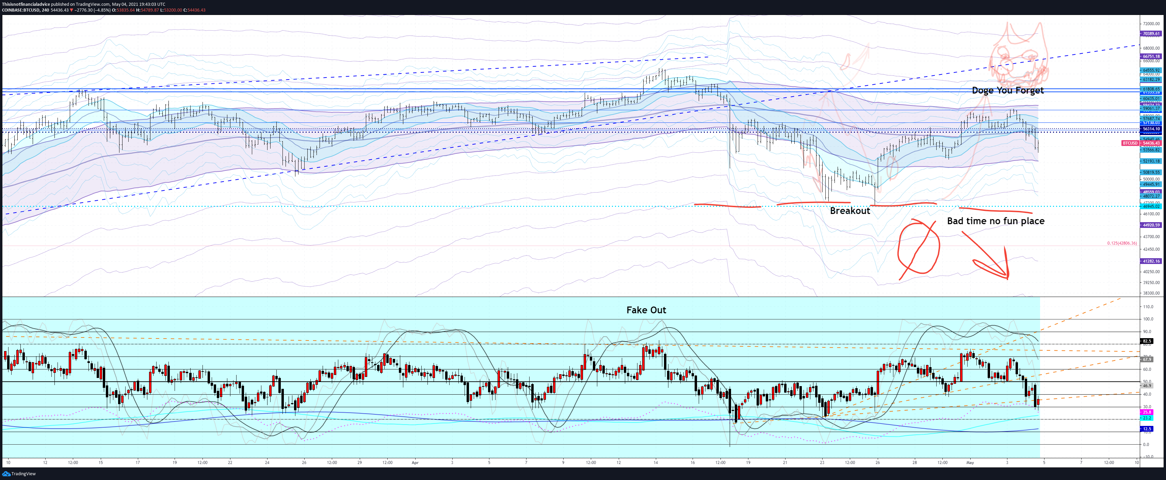
Task: Click the 67.9 gray indicator value label
Action: click(x=1147, y=359)
